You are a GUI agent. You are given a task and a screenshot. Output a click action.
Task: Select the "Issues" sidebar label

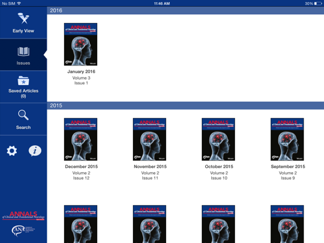point(24,63)
